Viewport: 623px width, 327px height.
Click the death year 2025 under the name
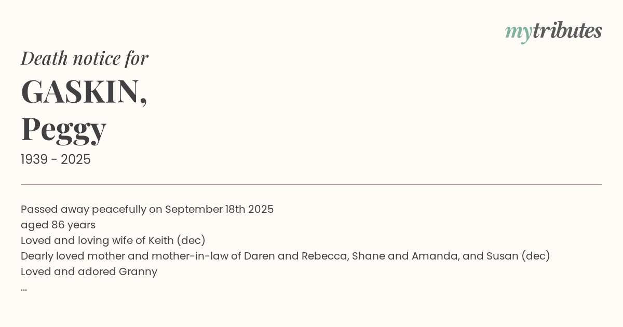(76, 160)
